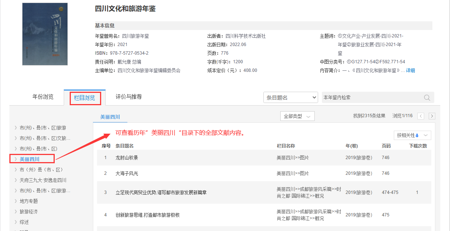450x231 pixels.
Task: Open the 全部类型 filter dropdown
Action: (x=297, y=116)
